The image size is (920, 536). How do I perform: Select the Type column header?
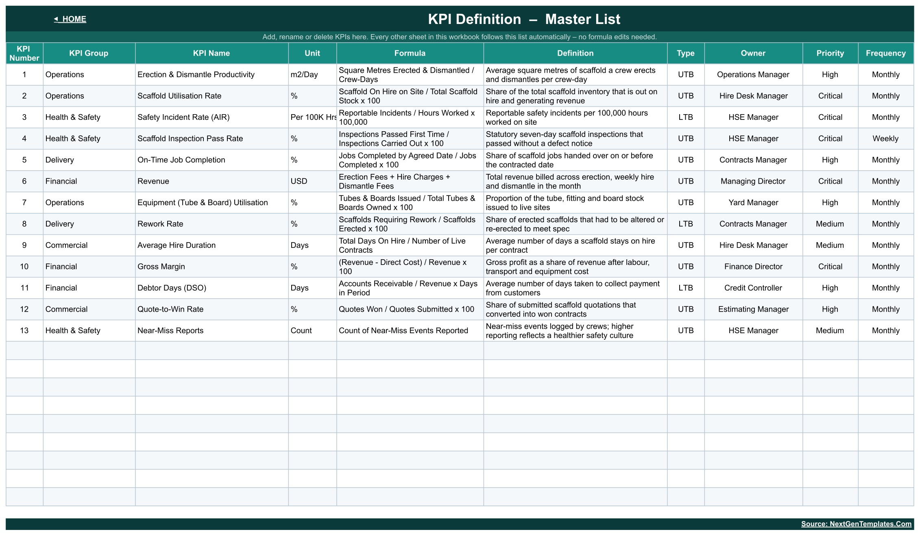(x=686, y=53)
